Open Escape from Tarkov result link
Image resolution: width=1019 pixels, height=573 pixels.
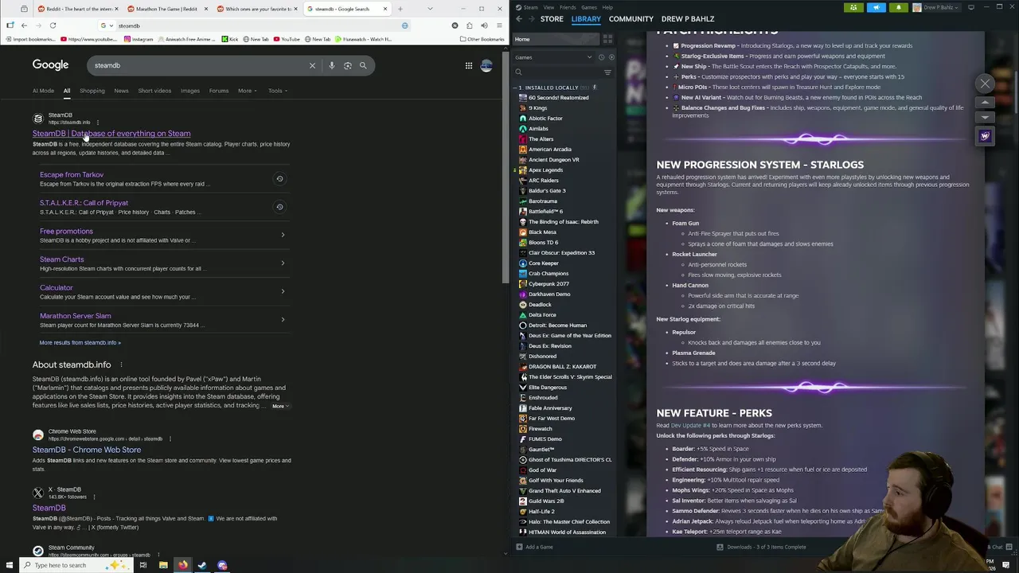[72, 174]
